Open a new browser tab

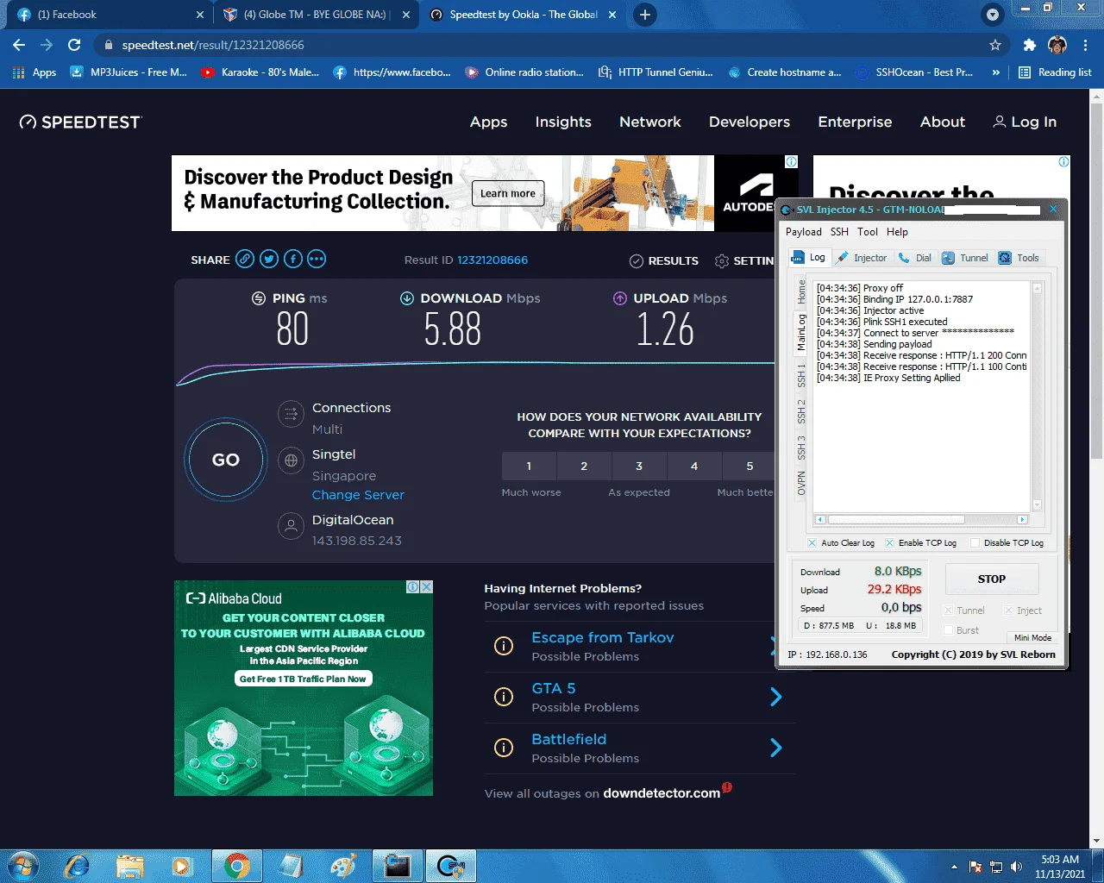click(645, 15)
